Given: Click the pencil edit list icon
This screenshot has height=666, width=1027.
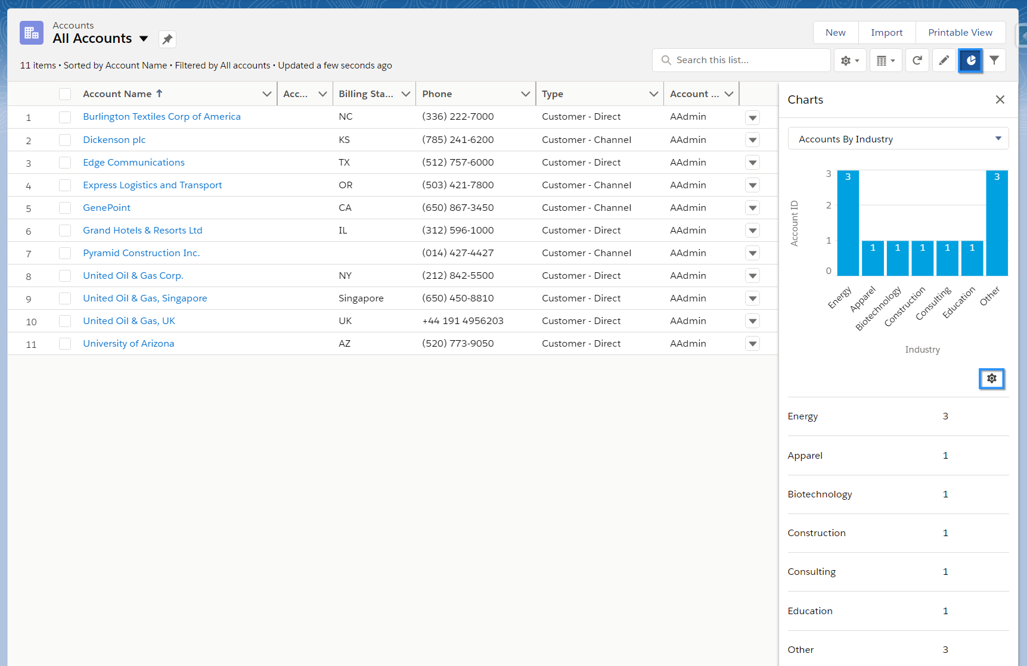Looking at the screenshot, I should tap(944, 60).
